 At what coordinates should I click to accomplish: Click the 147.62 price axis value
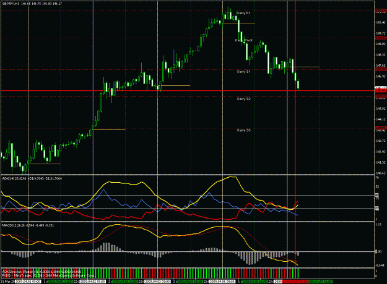tap(381, 65)
